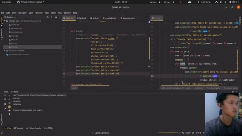
Task: Select the tab in the right split editor
Action: [x=157, y=18]
